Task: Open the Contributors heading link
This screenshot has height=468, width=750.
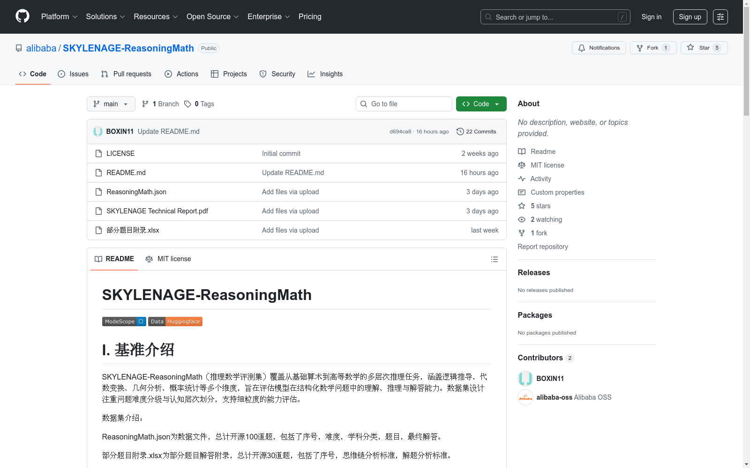Action: tap(546, 358)
